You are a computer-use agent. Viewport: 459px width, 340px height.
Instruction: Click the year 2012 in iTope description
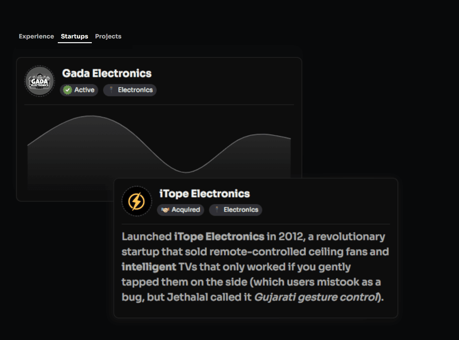291,237
